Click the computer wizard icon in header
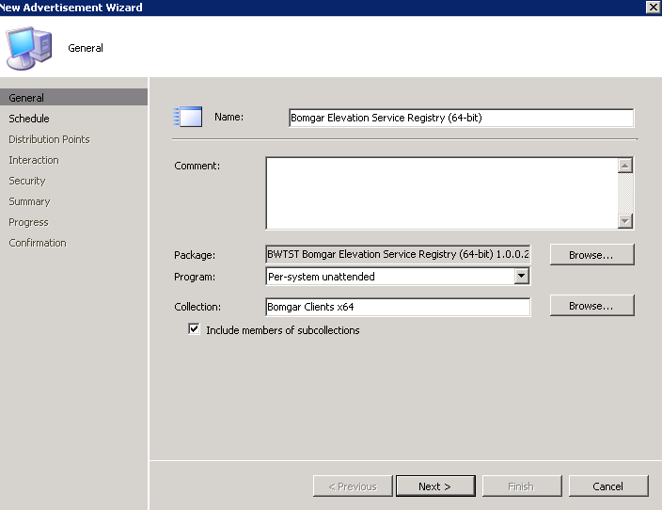 click(x=29, y=48)
